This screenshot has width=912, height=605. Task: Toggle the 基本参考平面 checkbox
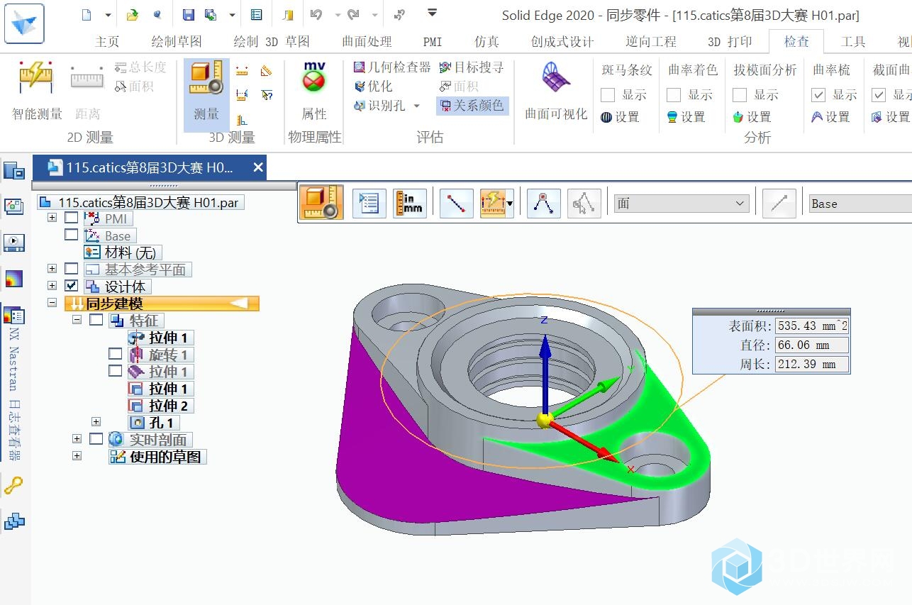point(72,269)
